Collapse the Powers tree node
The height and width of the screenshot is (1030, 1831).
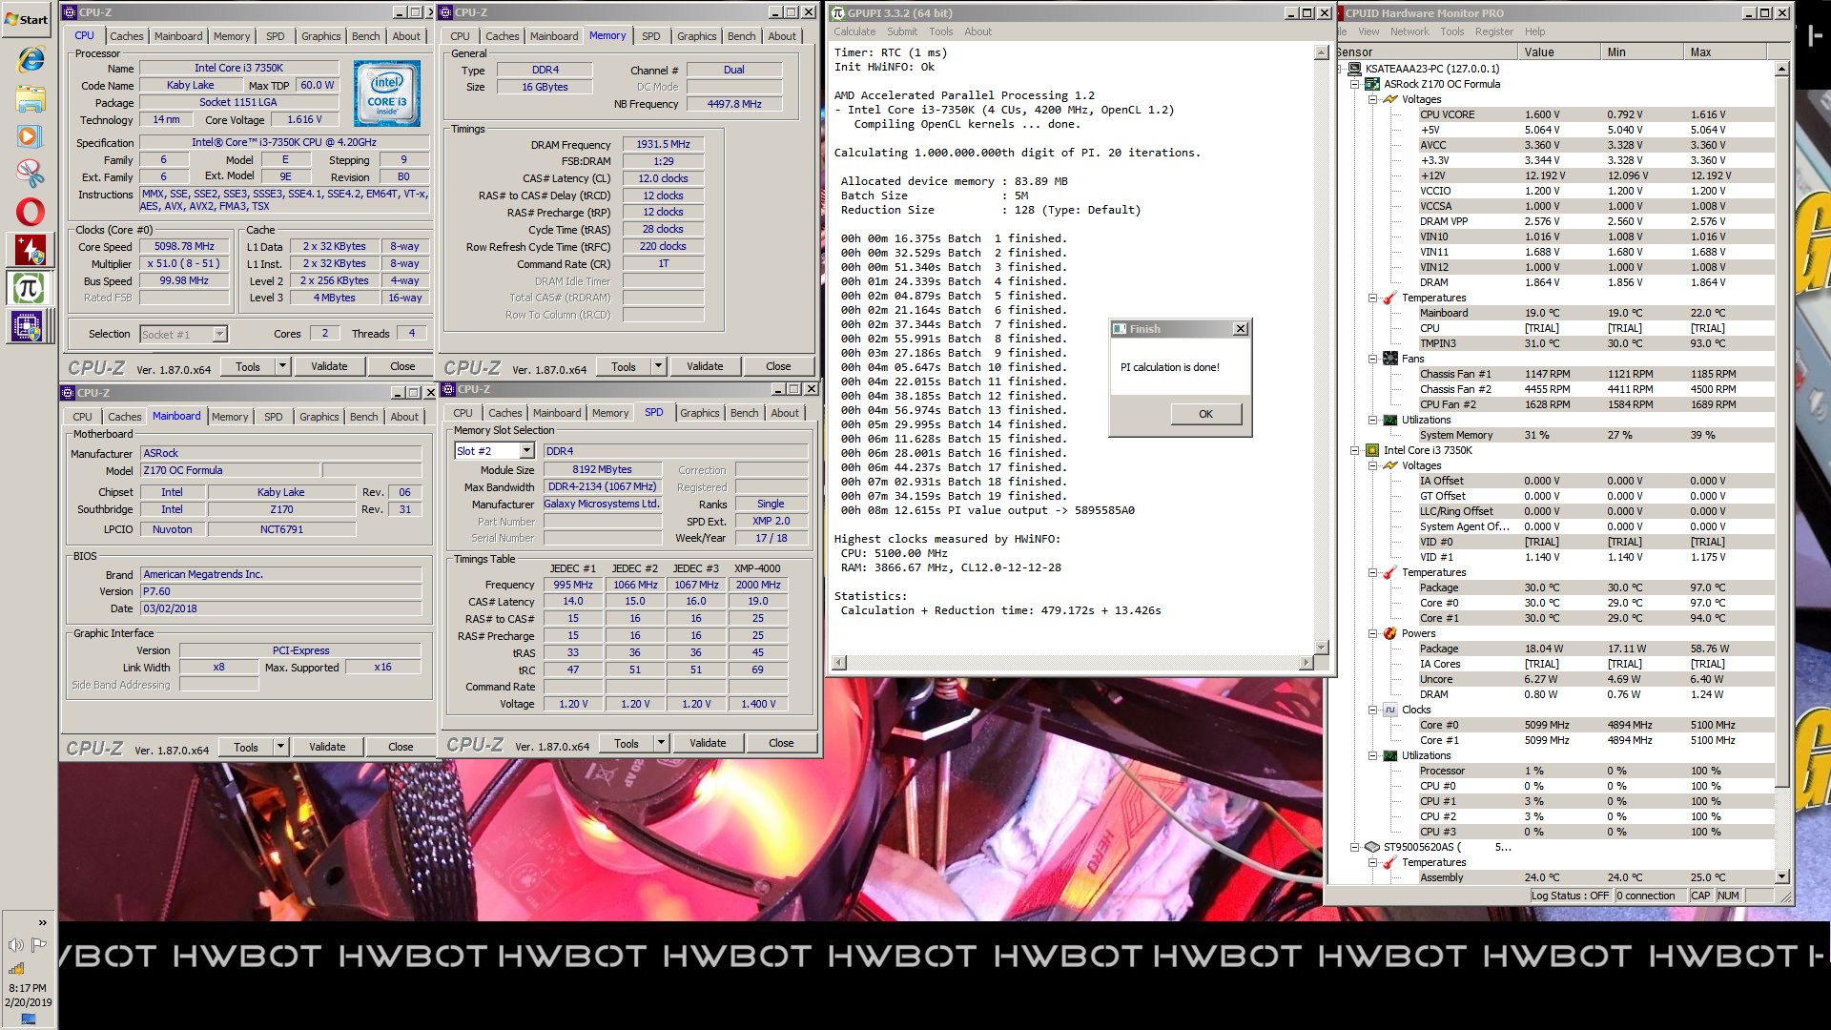1372,633
